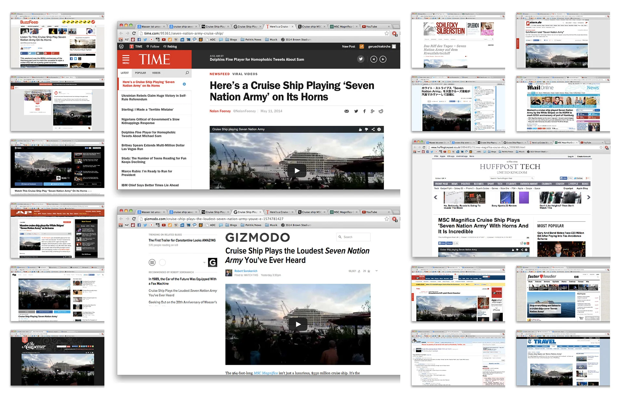This screenshot has width=620, height=396.
Task: Click Gizmodo search field
Action: coord(353,237)
